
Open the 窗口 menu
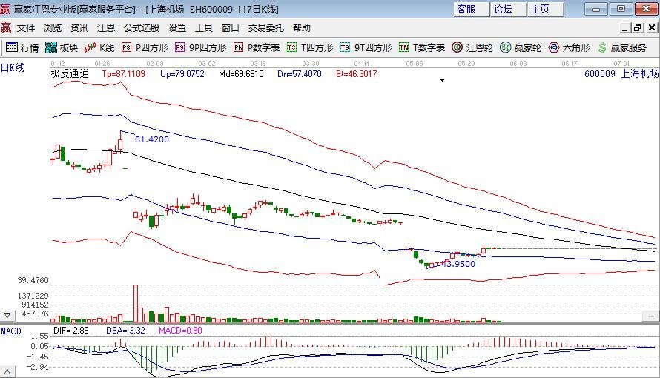coord(230,27)
